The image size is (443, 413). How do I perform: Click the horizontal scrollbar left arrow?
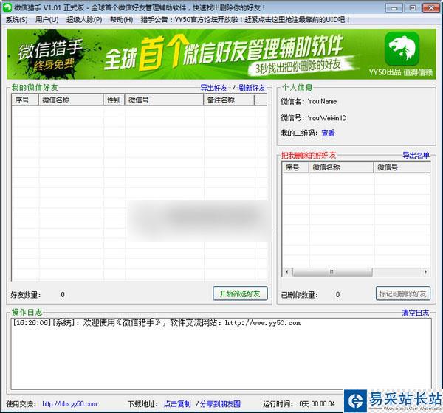click(286, 272)
